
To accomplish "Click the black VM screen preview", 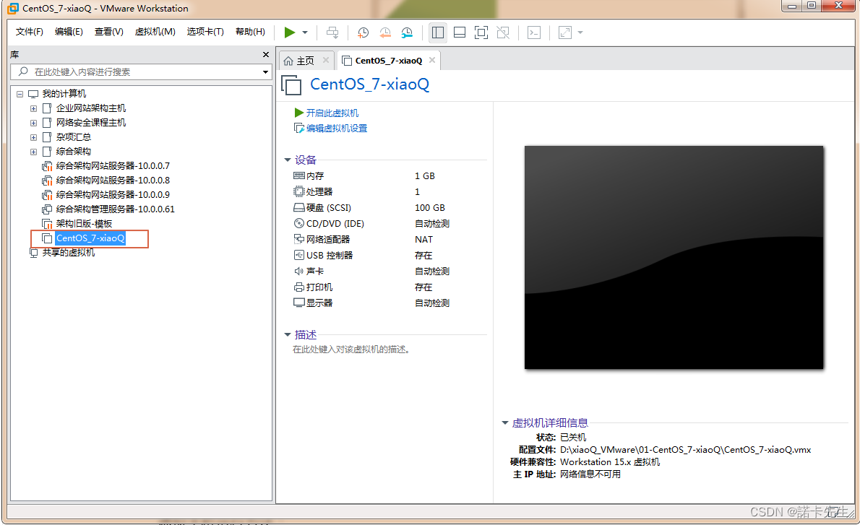I will click(674, 258).
